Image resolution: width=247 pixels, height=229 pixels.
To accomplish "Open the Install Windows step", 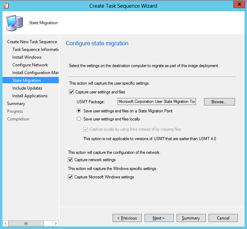I will [x=27, y=57].
